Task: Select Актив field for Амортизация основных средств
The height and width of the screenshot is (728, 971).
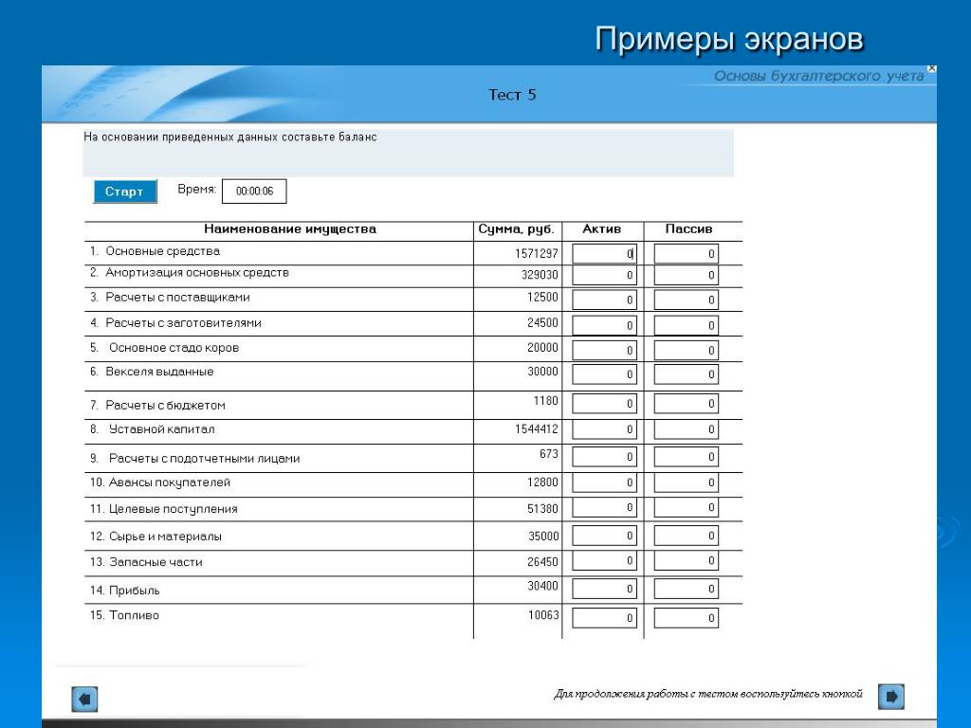Action: click(x=604, y=276)
